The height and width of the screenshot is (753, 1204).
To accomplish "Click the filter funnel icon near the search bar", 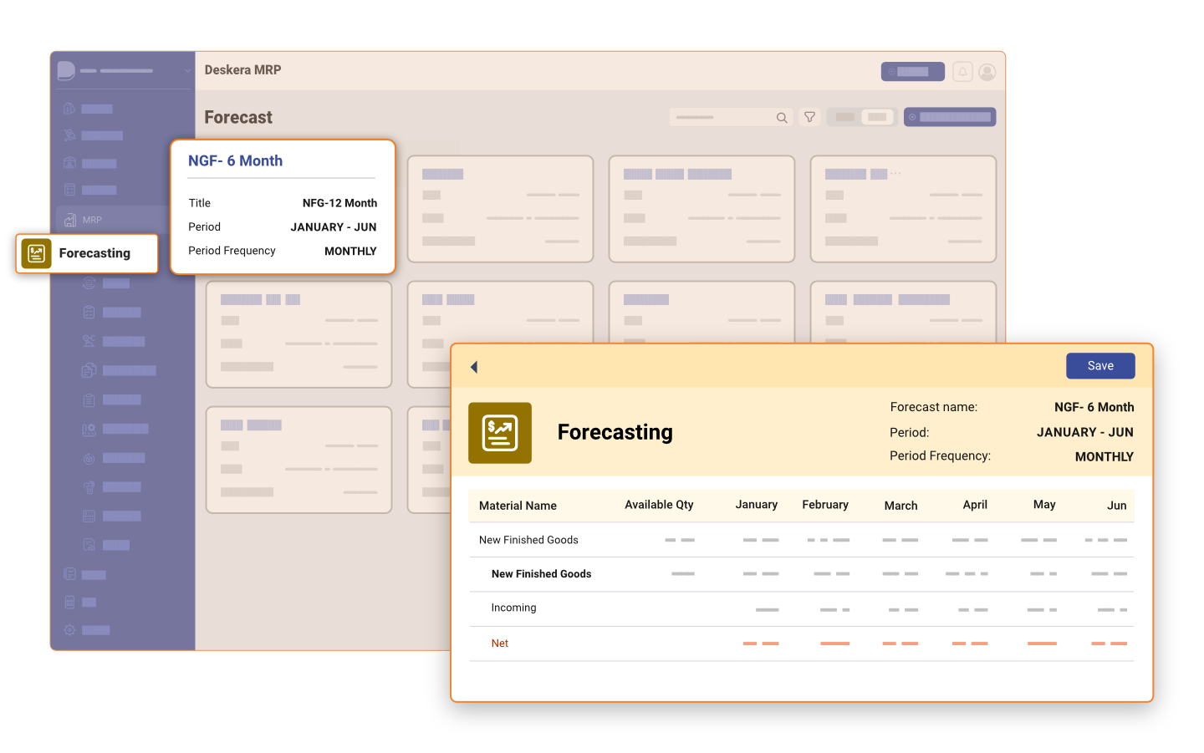I will (x=809, y=117).
